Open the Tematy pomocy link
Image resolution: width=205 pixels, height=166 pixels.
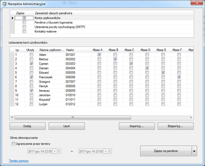click(19, 161)
